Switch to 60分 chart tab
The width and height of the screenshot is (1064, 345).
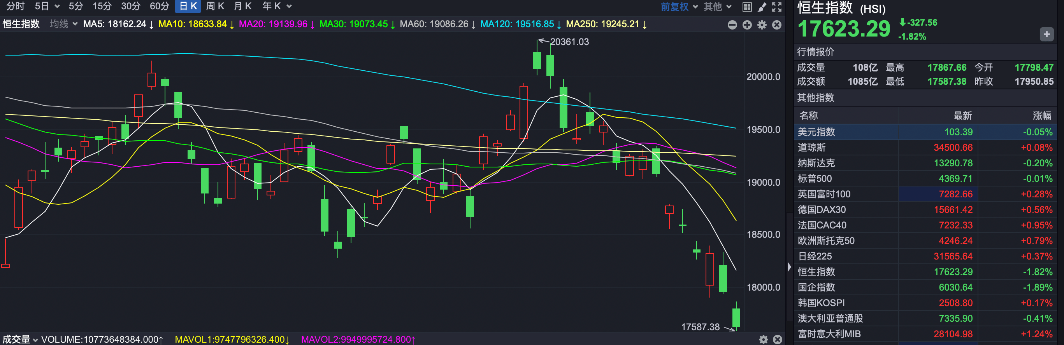point(160,6)
